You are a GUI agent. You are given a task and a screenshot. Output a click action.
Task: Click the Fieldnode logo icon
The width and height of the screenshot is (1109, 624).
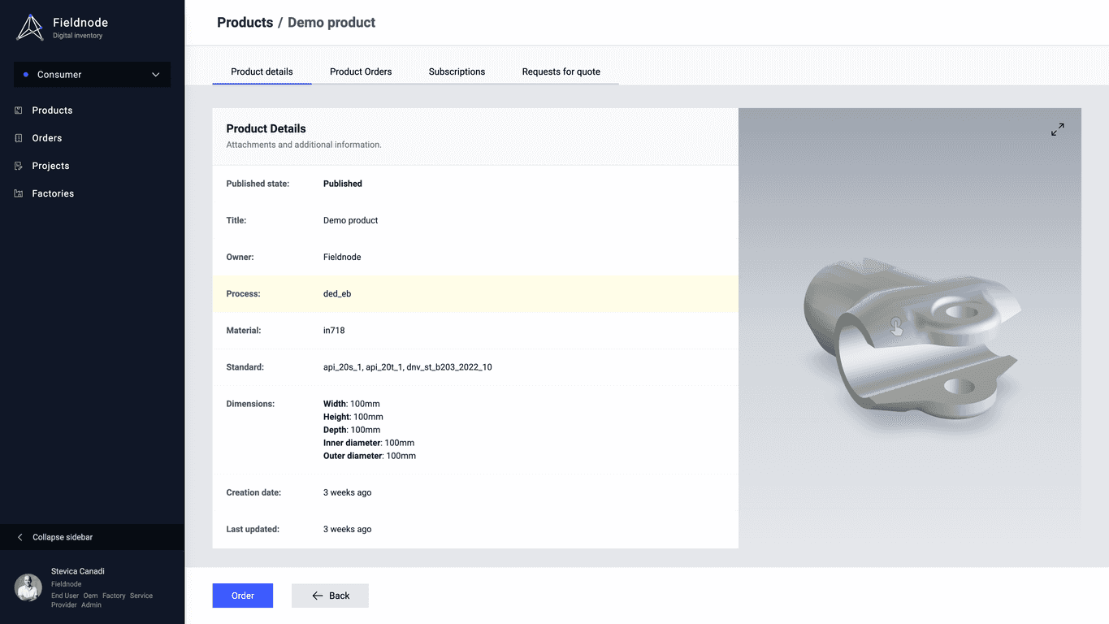click(30, 28)
